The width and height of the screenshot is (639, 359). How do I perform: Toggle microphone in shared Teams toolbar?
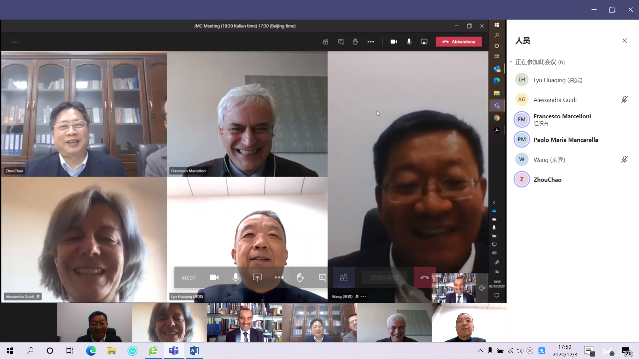point(409,42)
